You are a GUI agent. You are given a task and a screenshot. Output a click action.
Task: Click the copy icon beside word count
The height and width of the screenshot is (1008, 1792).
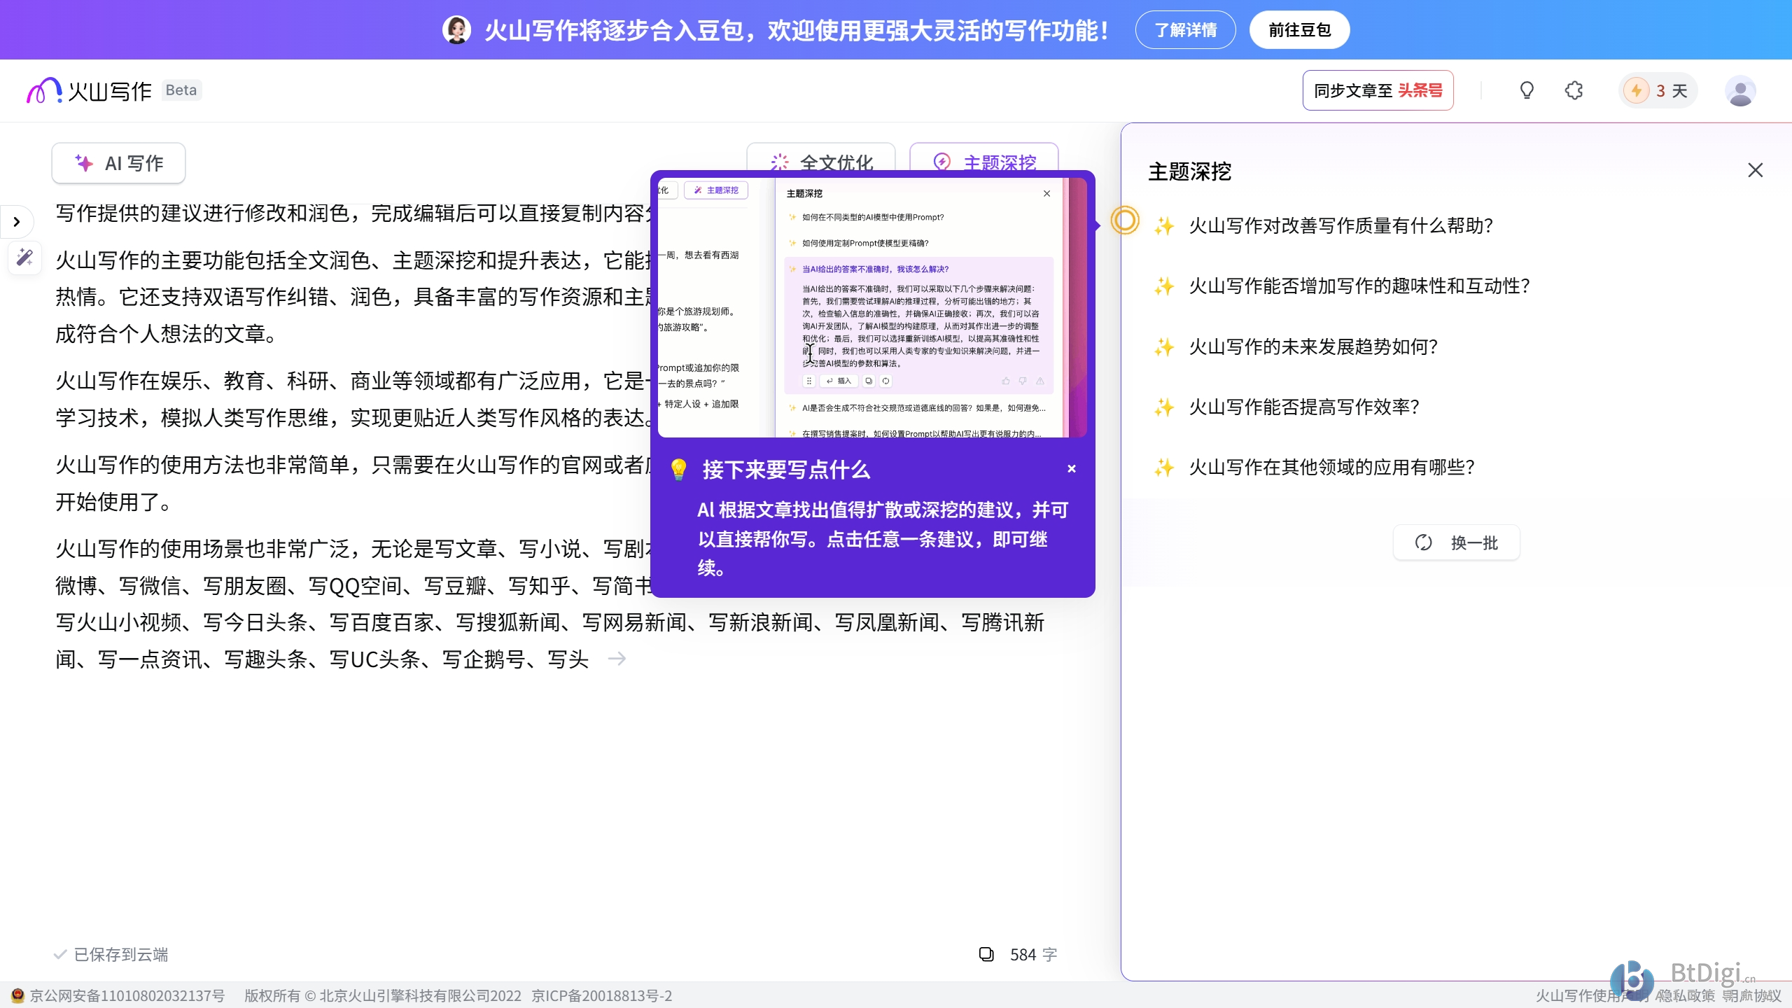click(x=986, y=954)
